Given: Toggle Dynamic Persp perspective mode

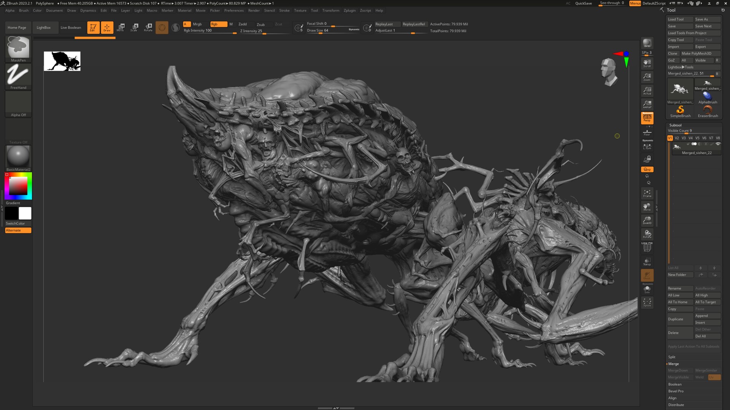Looking at the screenshot, I should 647,118.
